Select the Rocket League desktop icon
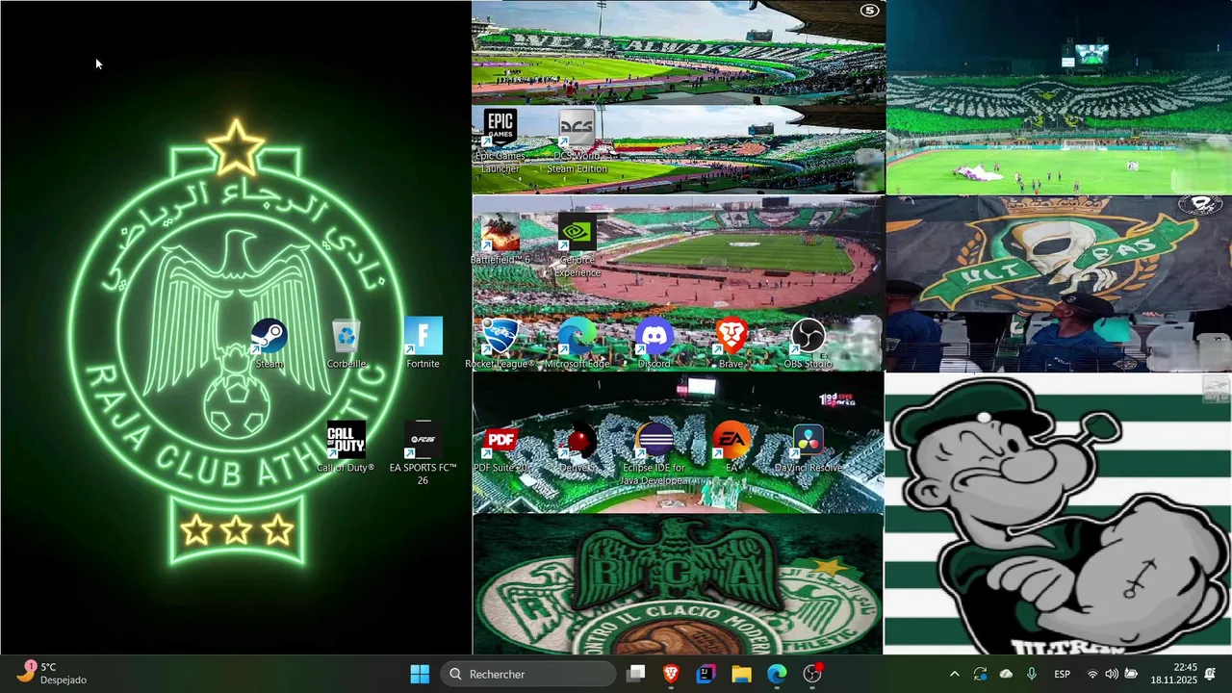1232x693 pixels. (x=500, y=344)
